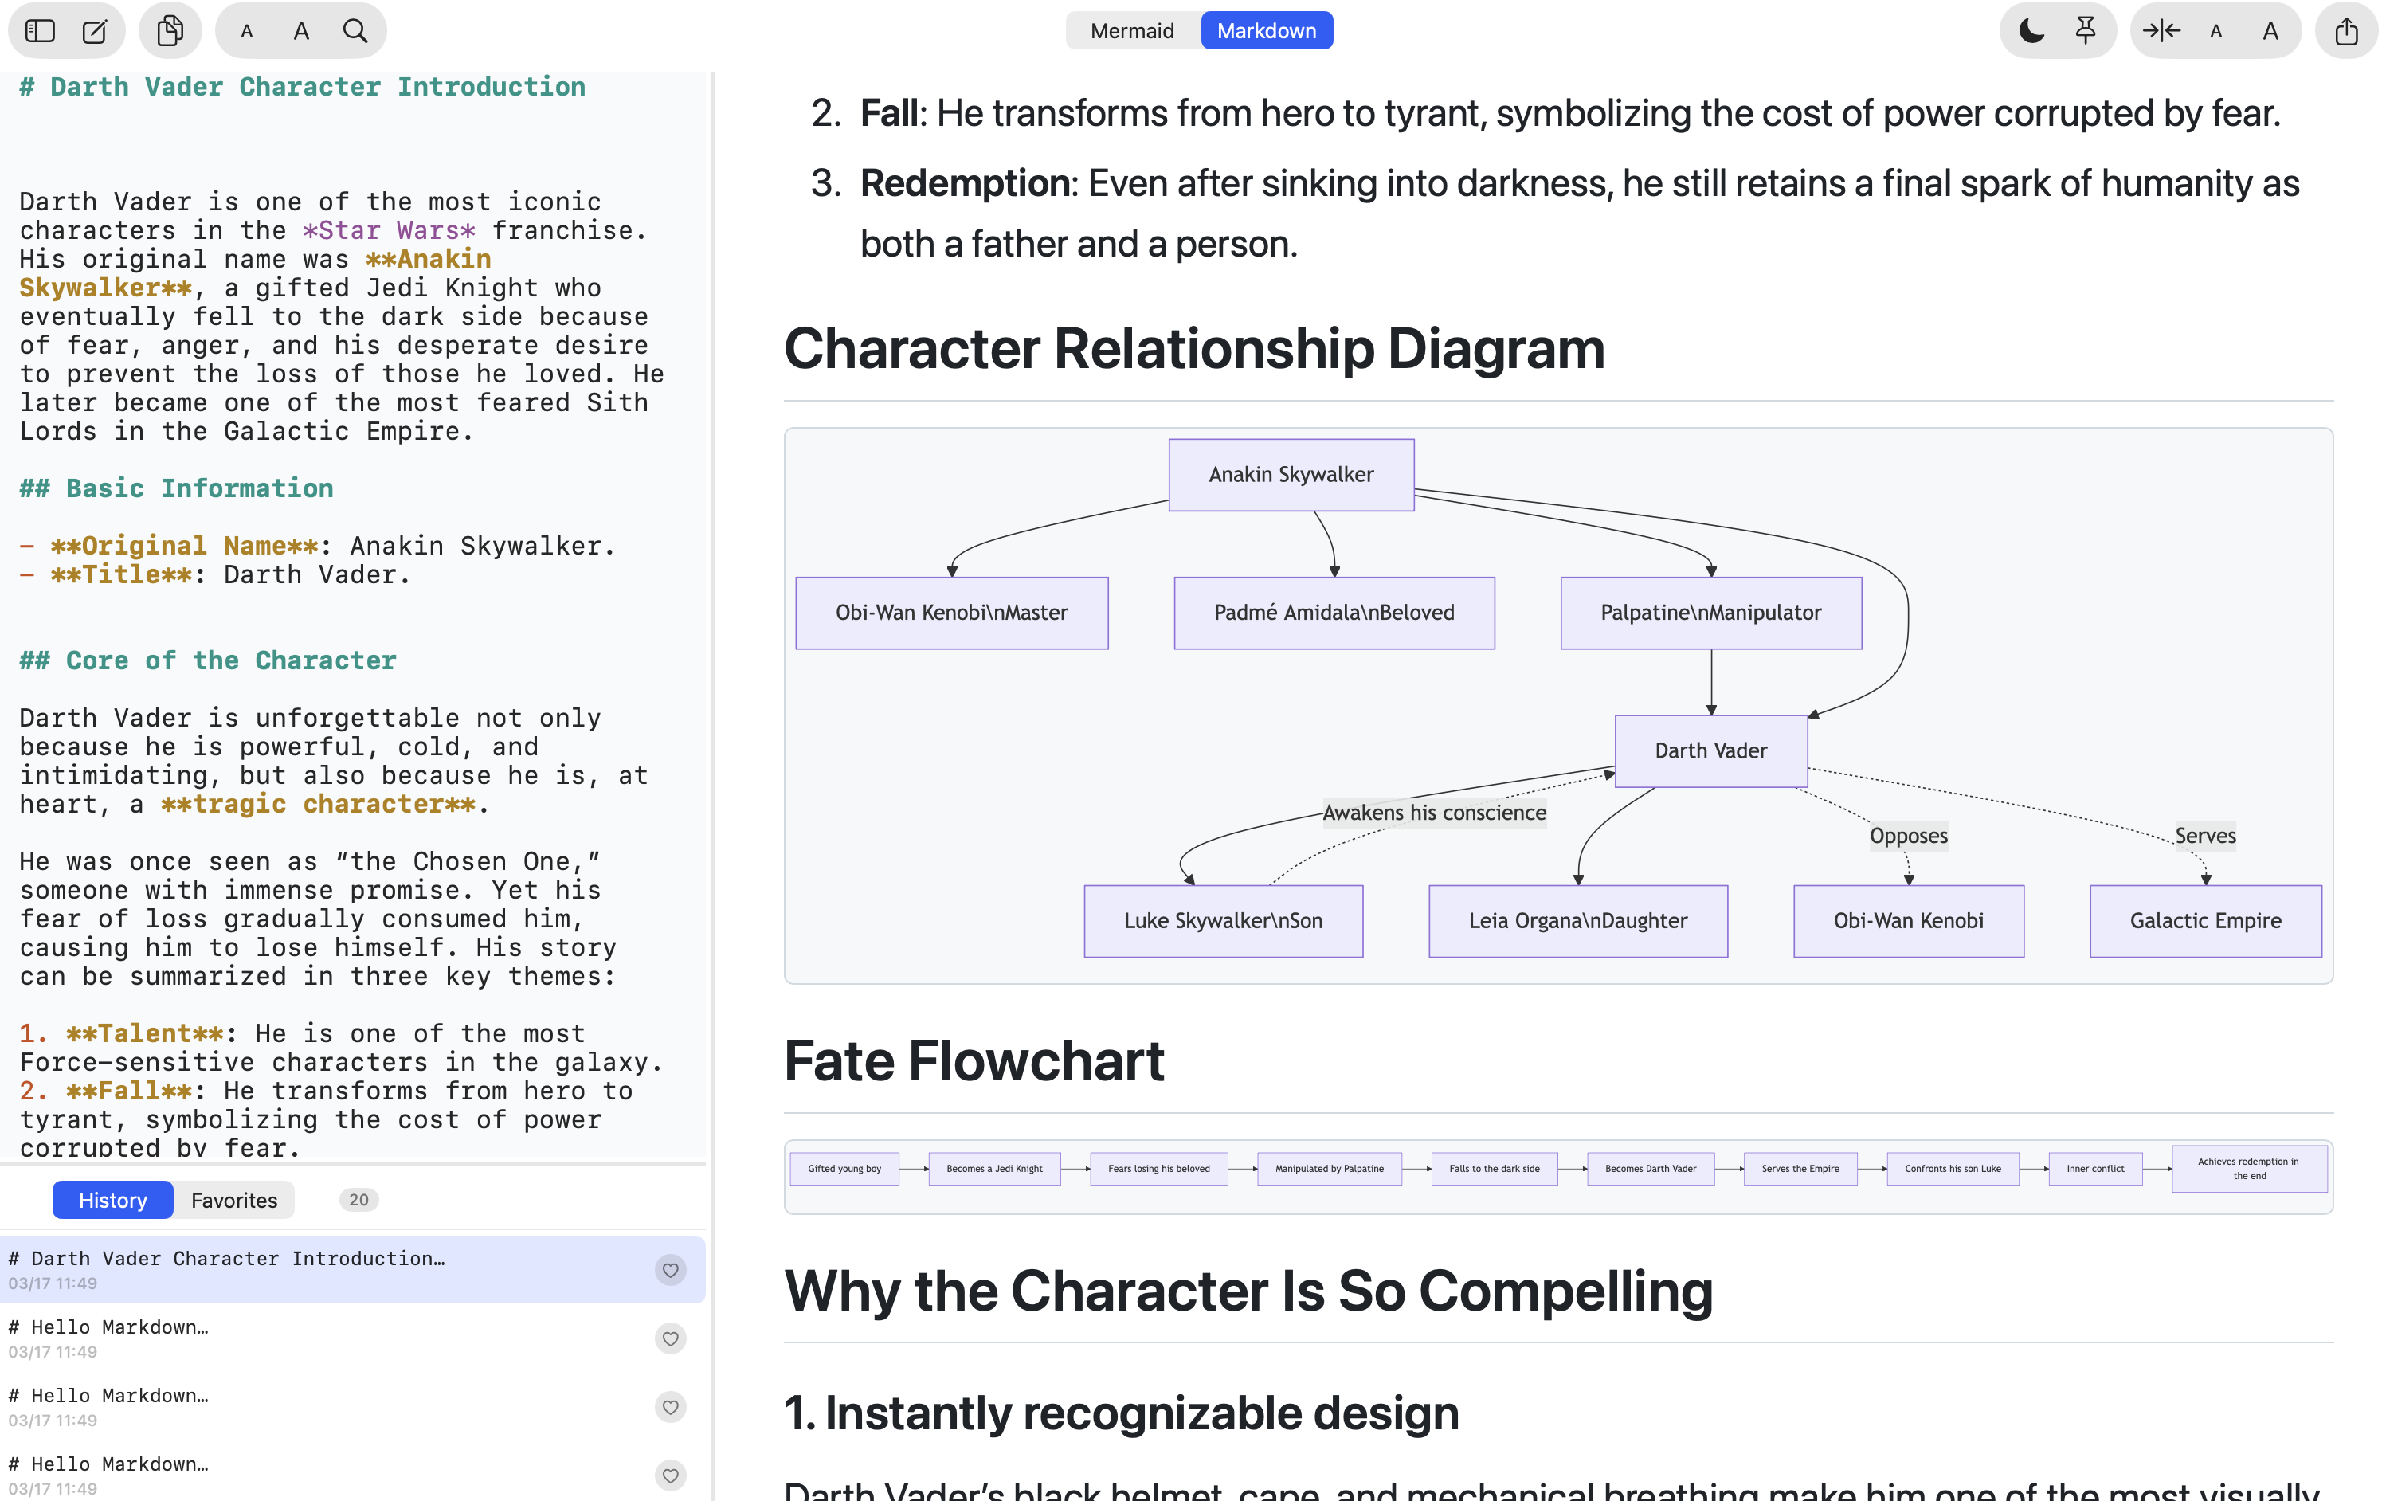
Task: Decrease the editor font size
Action: [x=246, y=30]
